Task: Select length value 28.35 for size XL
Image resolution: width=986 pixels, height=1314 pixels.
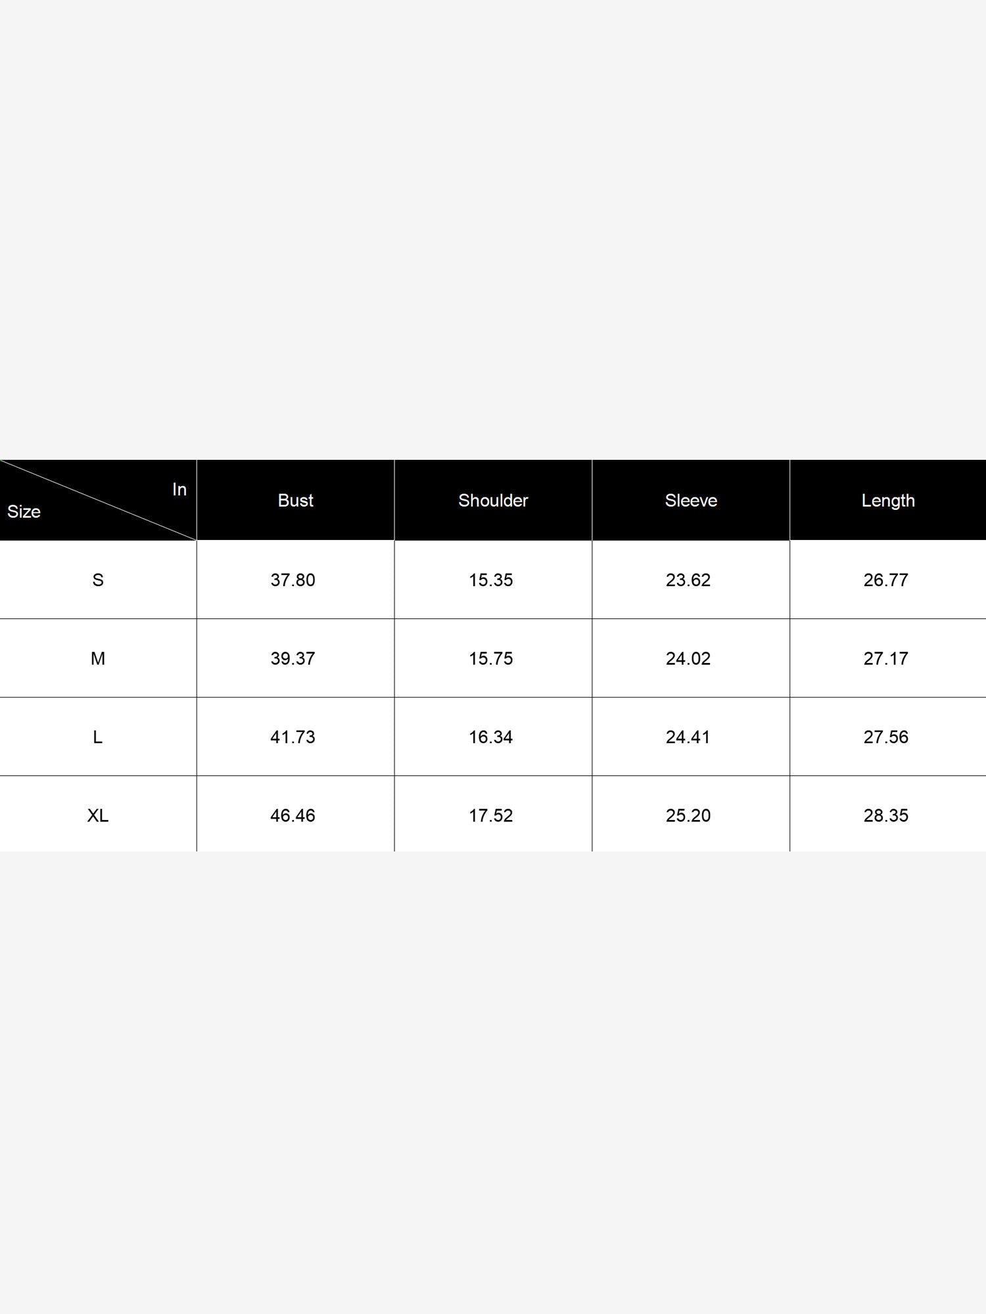Action: 885,815
